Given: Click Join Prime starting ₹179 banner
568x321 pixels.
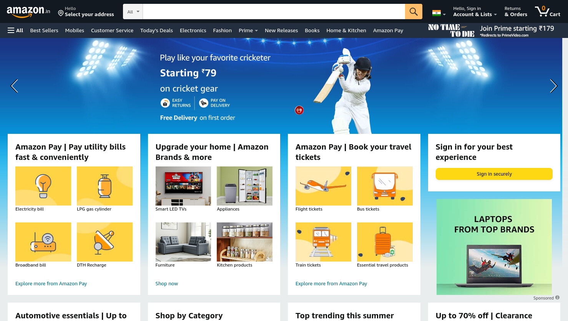Looking at the screenshot, I should point(491,30).
